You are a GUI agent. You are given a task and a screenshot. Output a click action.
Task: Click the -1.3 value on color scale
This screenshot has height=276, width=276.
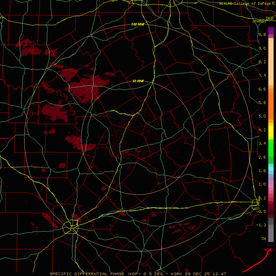coord(261,225)
